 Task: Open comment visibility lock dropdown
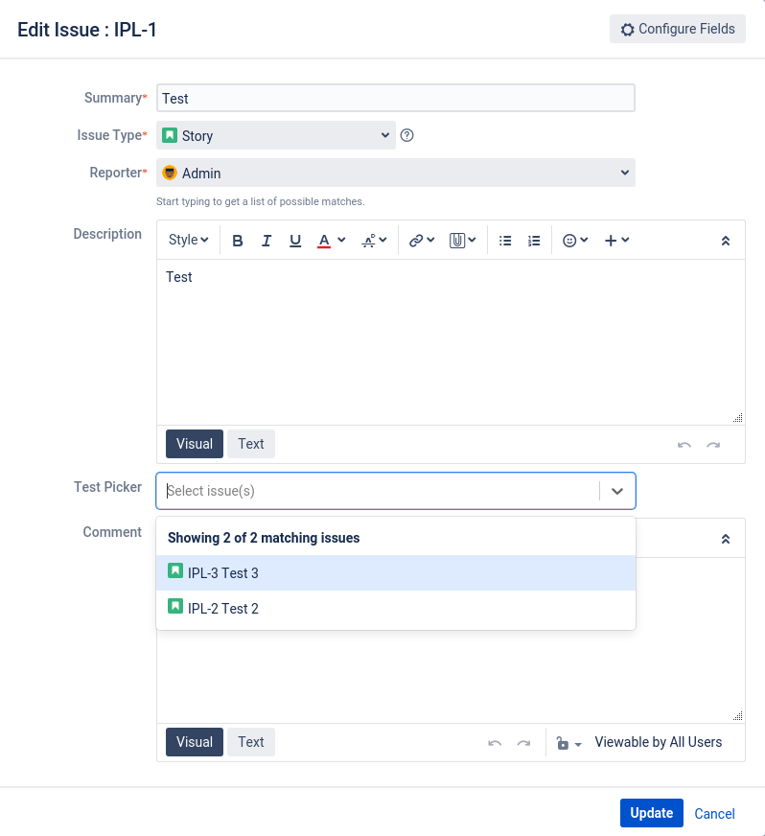[x=568, y=743]
